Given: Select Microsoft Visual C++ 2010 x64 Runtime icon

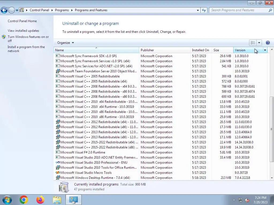Looking at the screenshot, I should (58, 107).
